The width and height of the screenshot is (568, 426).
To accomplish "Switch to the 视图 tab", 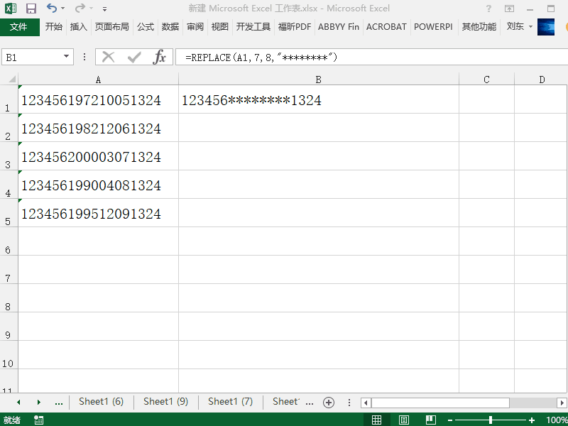I will point(220,27).
